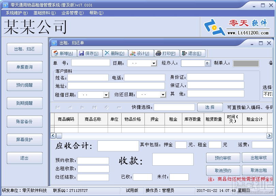Click the 保存[S] save button
276x196 pixels.
pos(90,53)
